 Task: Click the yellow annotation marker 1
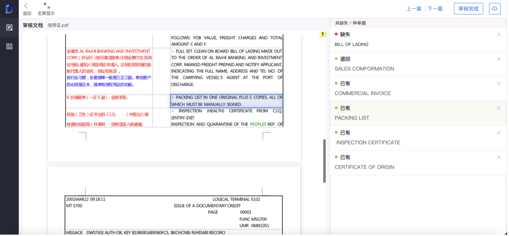click(322, 34)
